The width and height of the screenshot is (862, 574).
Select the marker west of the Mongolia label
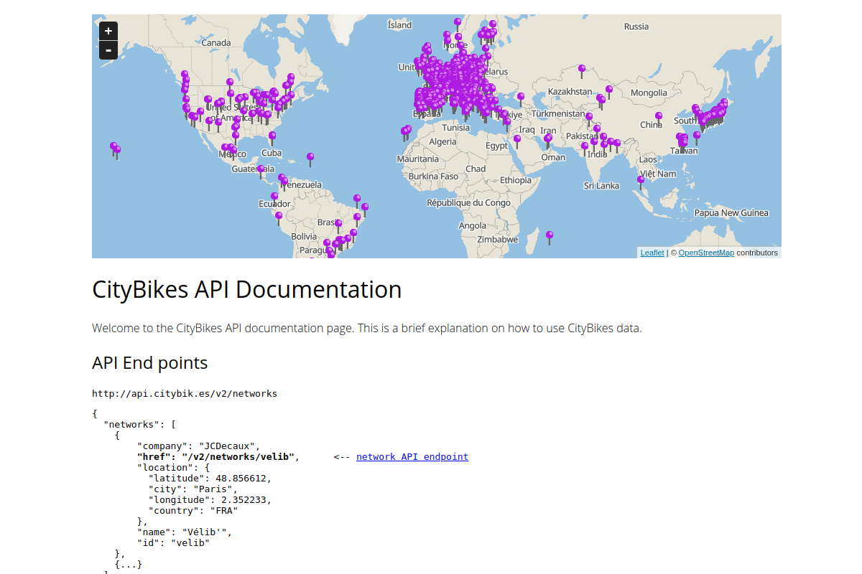pos(609,93)
